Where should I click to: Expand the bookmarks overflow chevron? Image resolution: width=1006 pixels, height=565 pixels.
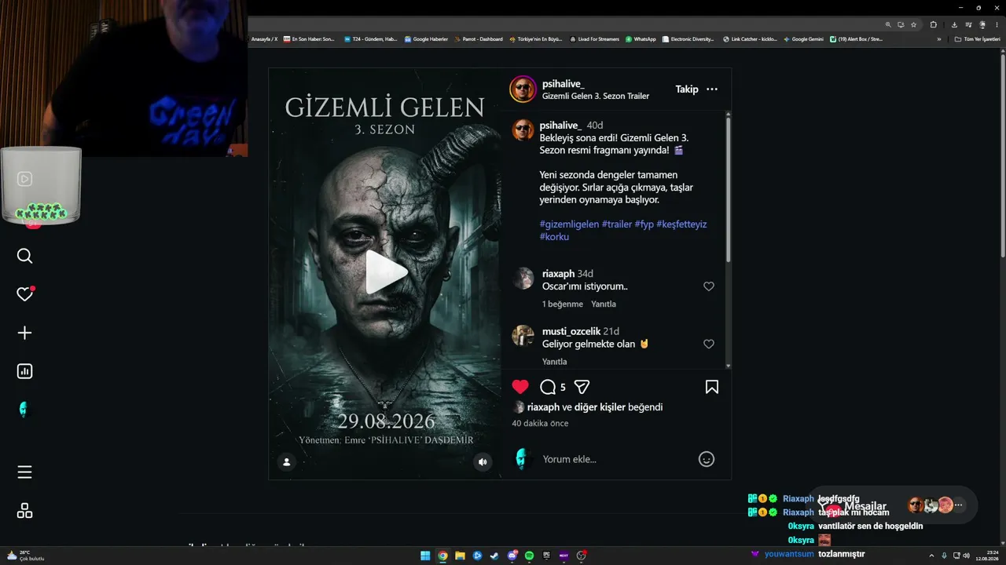tap(938, 39)
